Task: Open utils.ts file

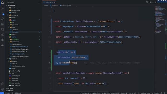Action: [x=15, y=64]
